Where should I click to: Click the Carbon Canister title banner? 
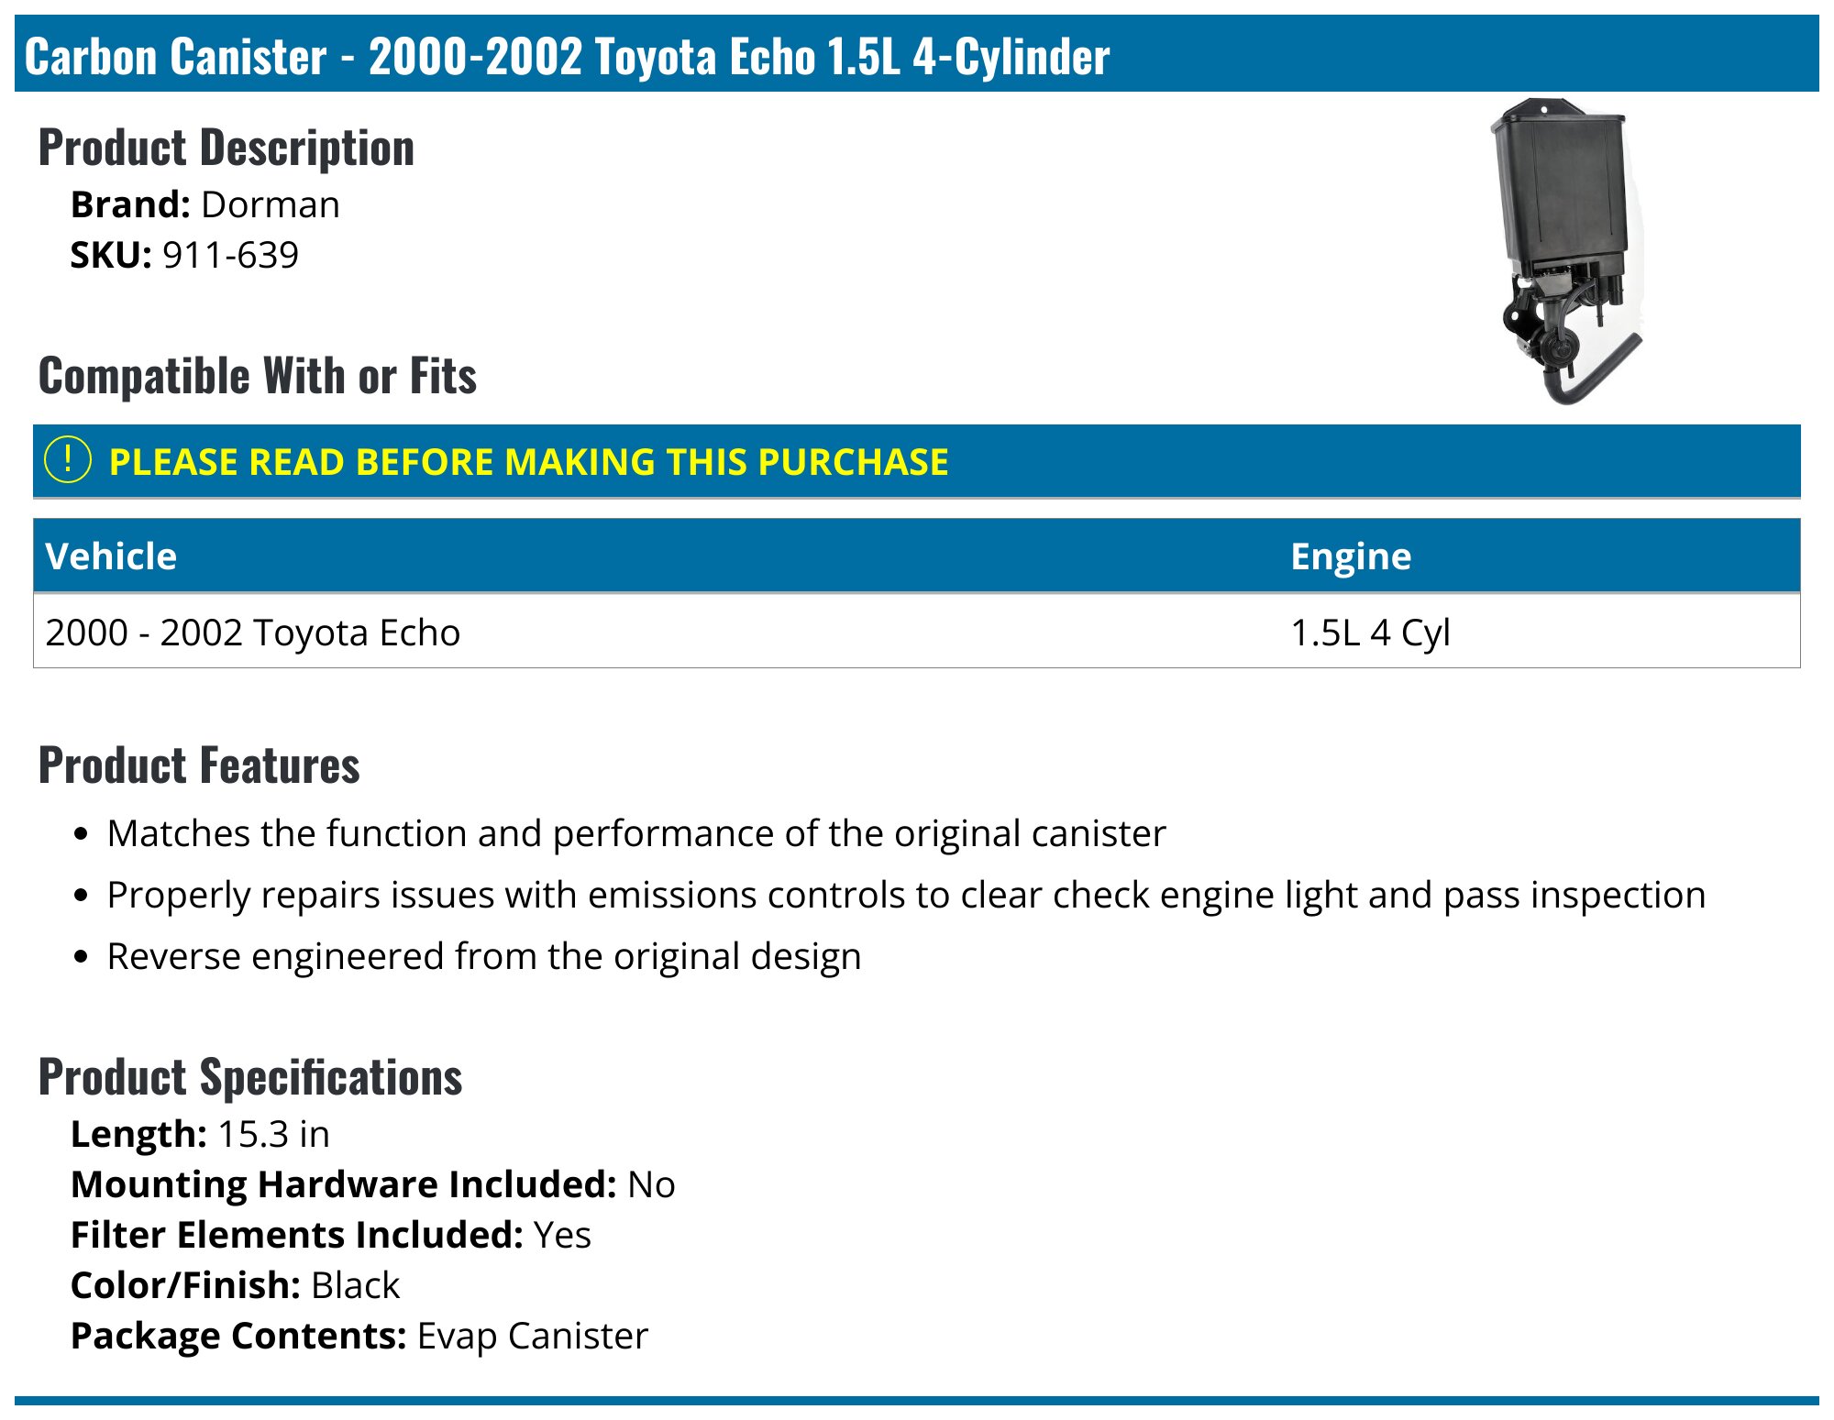point(567,56)
